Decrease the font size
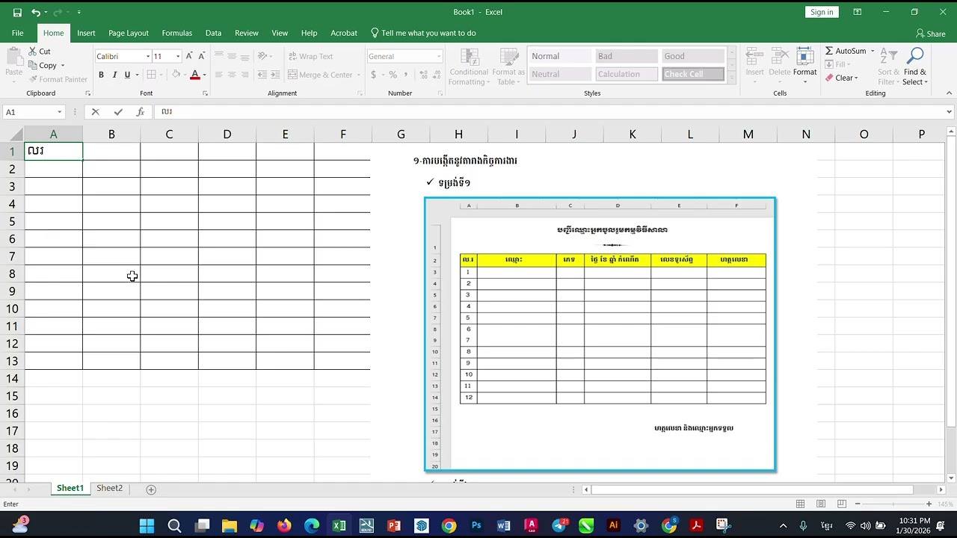This screenshot has height=538, width=957. [202, 56]
